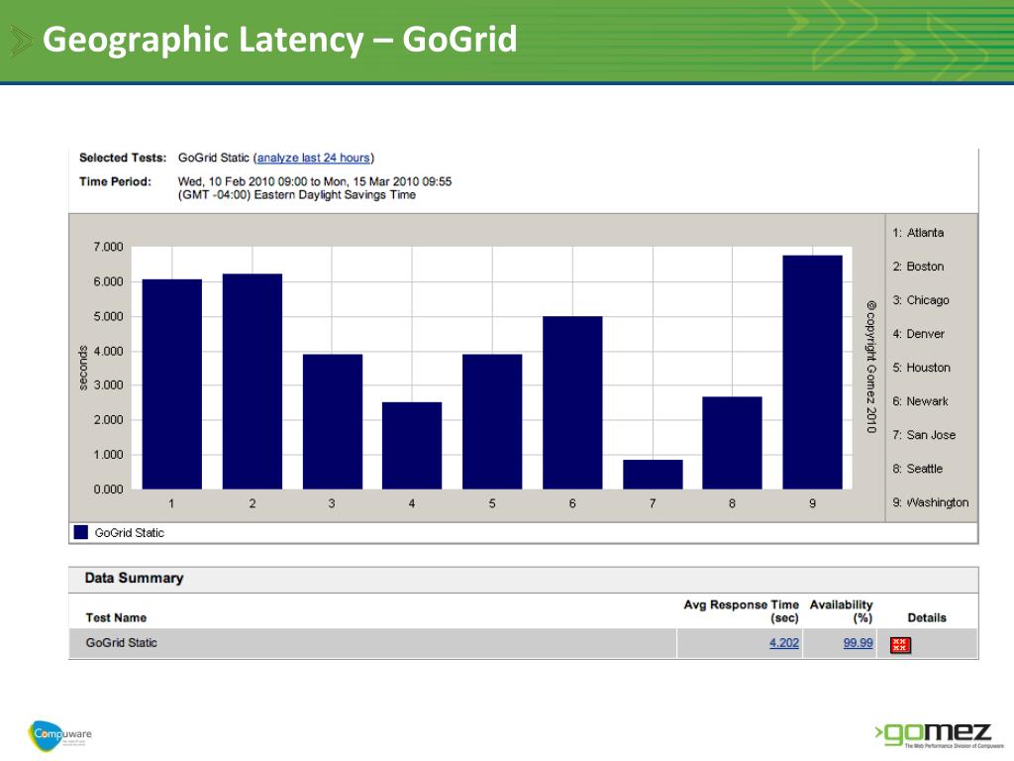Click the 'Avg Response Time (sec)' column header
1014x761 pixels.
[x=741, y=610]
